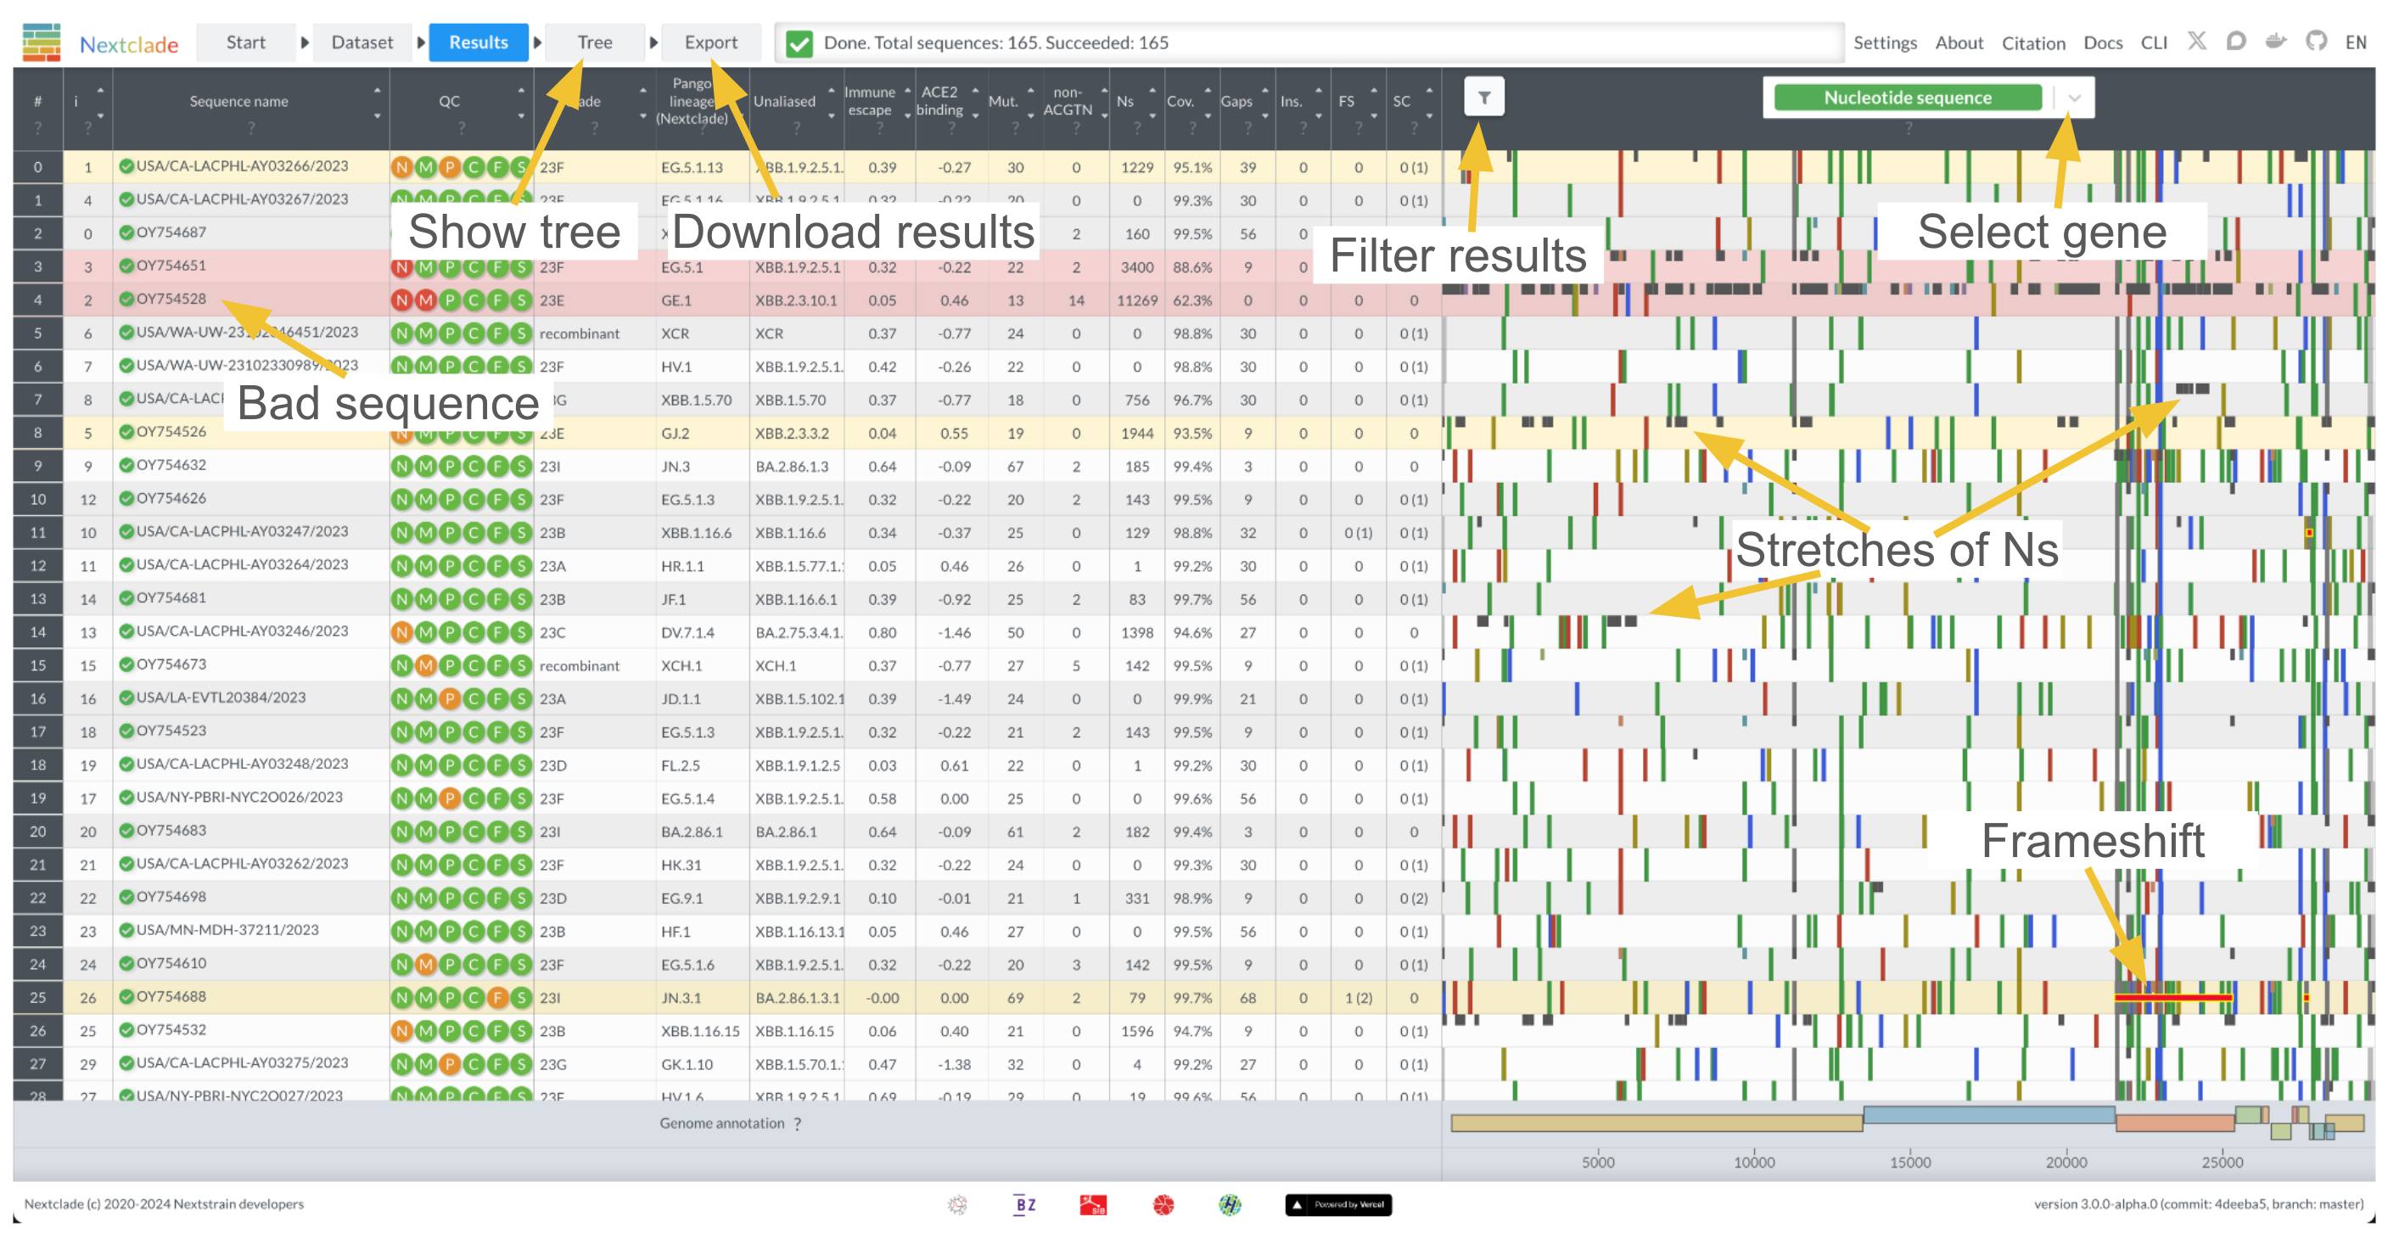Click the help question mark next to Genome annotation
Image resolution: width=2388 pixels, height=1244 pixels.
click(797, 1124)
